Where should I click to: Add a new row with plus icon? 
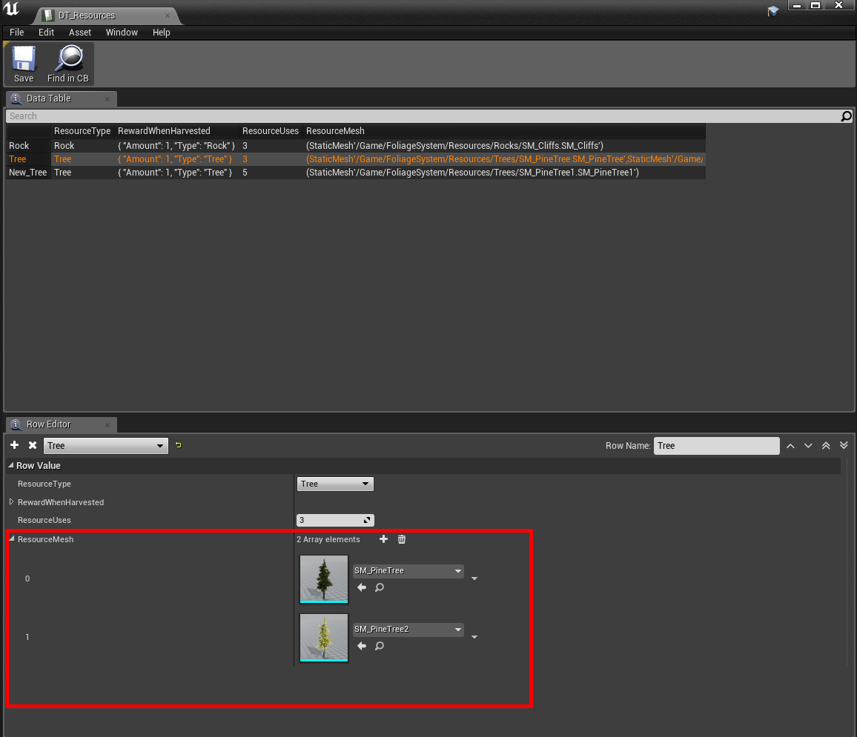click(15, 445)
